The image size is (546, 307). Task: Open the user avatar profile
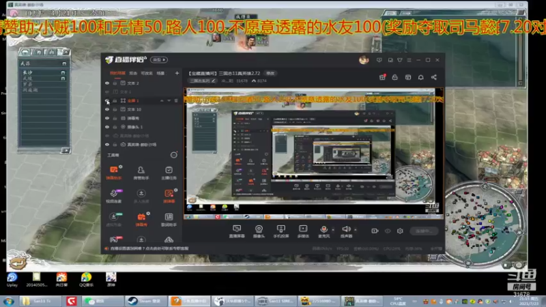[364, 60]
